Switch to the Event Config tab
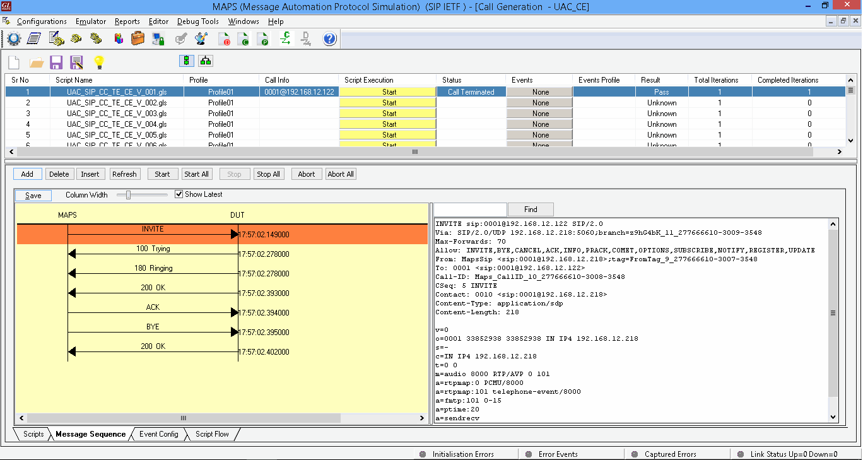This screenshot has height=460, width=863. 158,434
